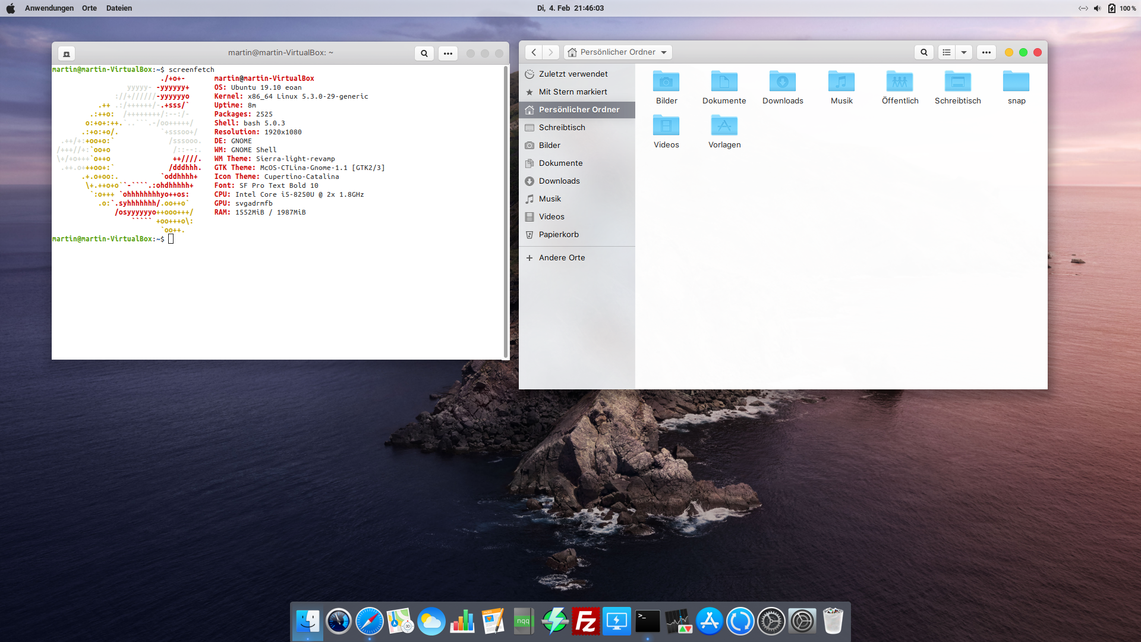Open view options dropdown arrow

click(x=964, y=52)
